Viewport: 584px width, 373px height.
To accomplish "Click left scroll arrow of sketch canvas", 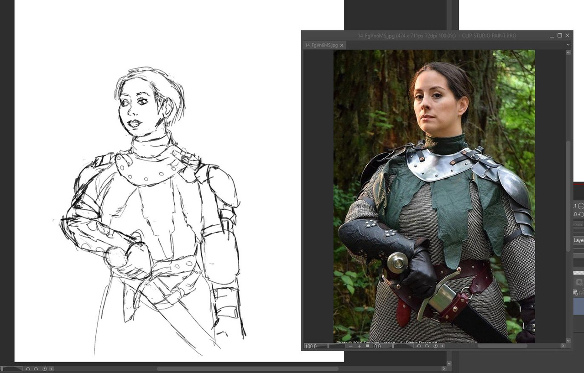I will (x=52, y=369).
